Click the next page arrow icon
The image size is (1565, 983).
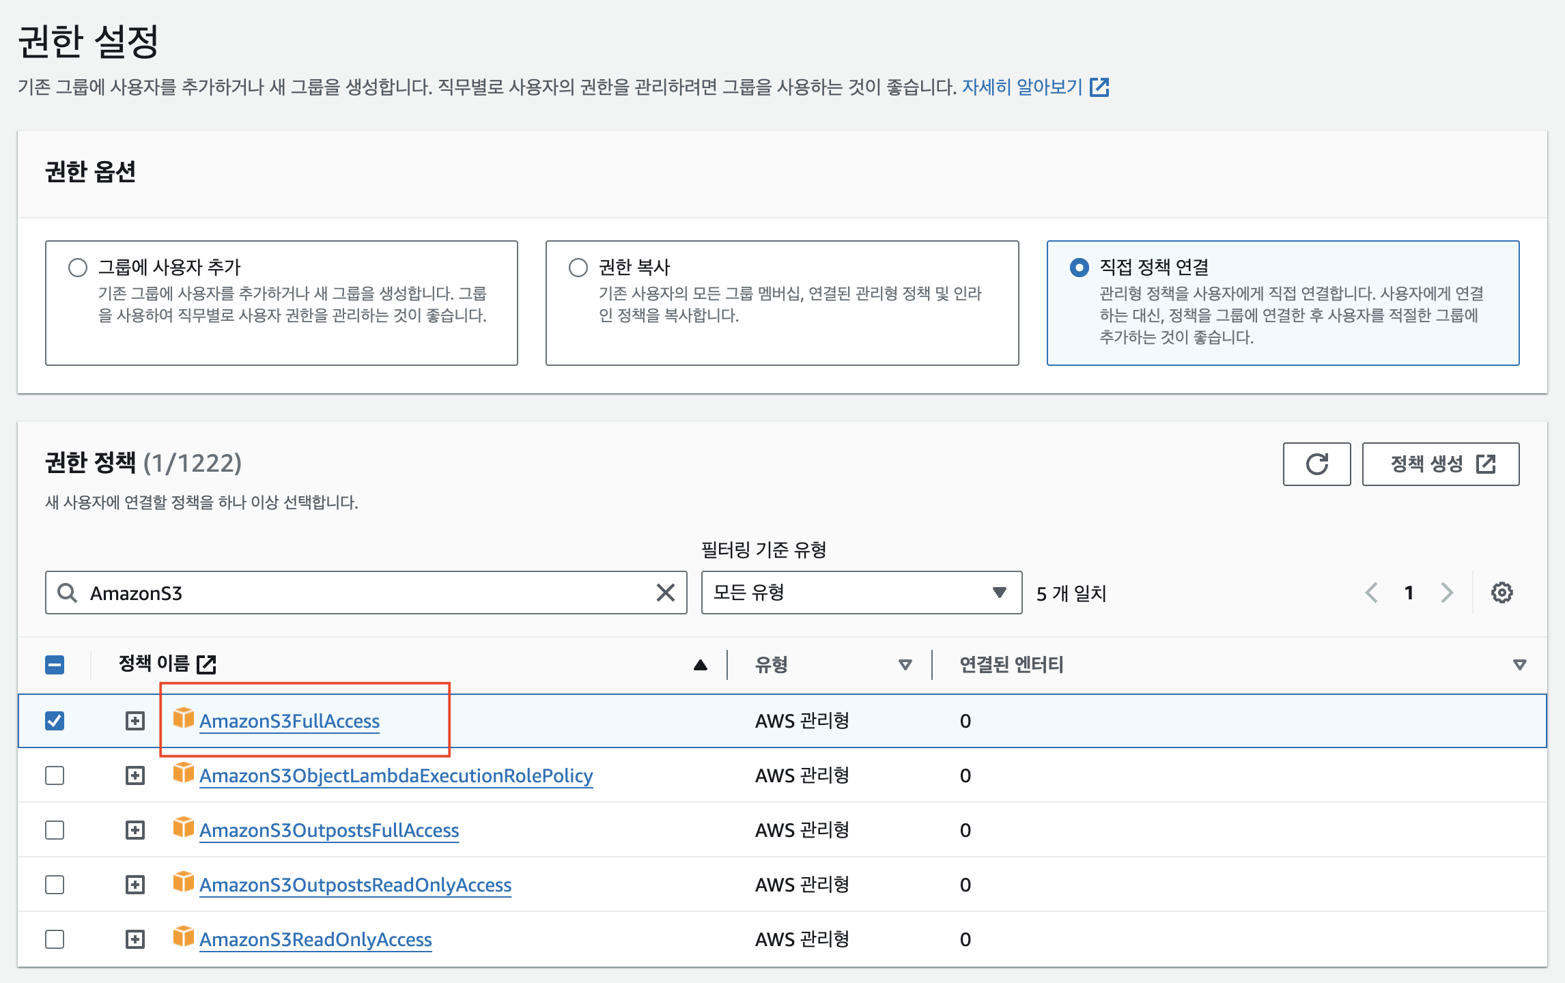click(1447, 593)
